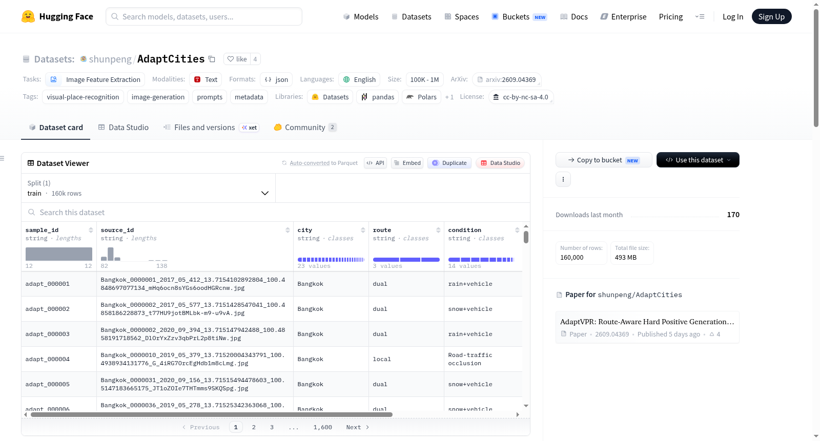This screenshot has height=441, width=820.
Task: Click the upvote triangle on the paper card
Action: click(x=712, y=334)
